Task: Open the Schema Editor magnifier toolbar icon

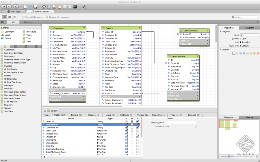Action: pos(49,7)
